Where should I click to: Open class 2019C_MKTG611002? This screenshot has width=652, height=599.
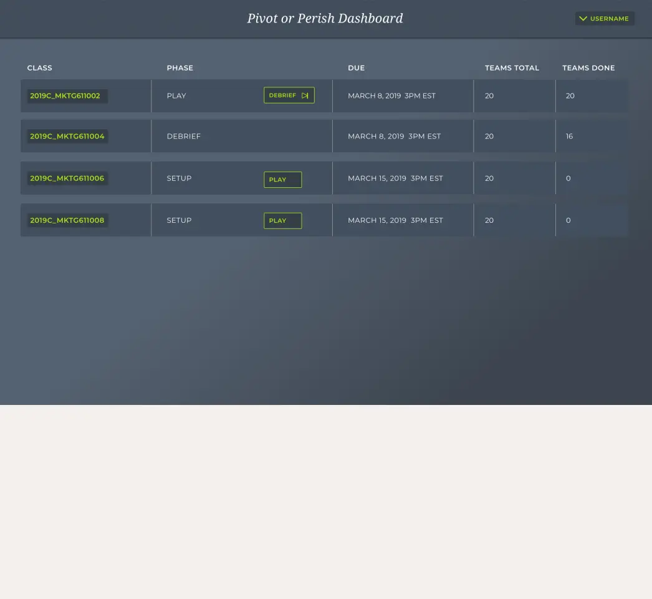coord(65,96)
